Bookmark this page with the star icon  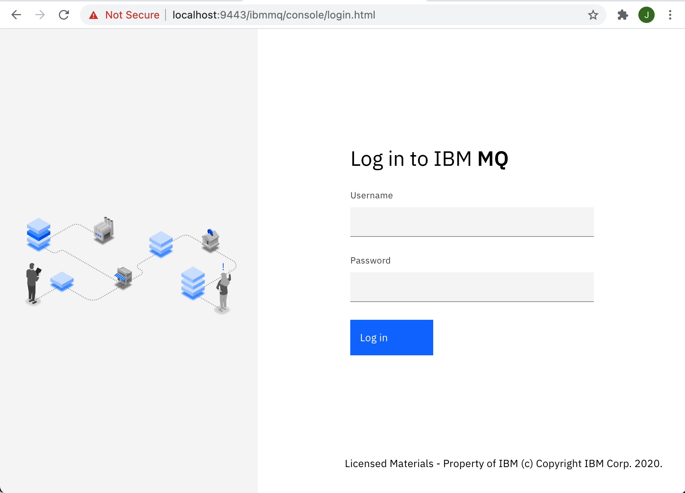(593, 15)
